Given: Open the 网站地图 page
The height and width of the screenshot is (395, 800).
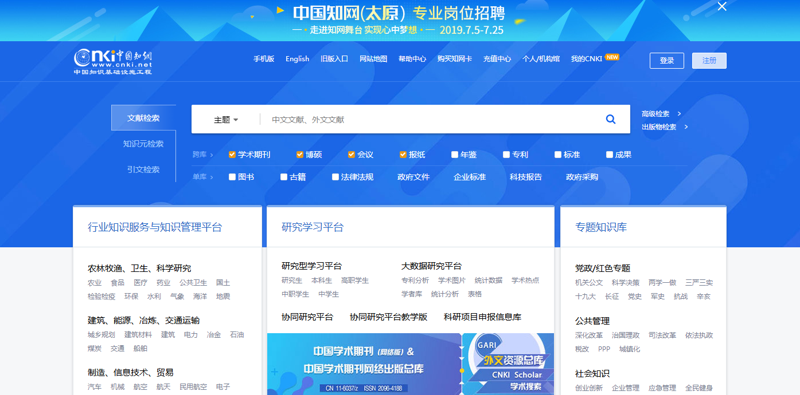Looking at the screenshot, I should (x=373, y=58).
